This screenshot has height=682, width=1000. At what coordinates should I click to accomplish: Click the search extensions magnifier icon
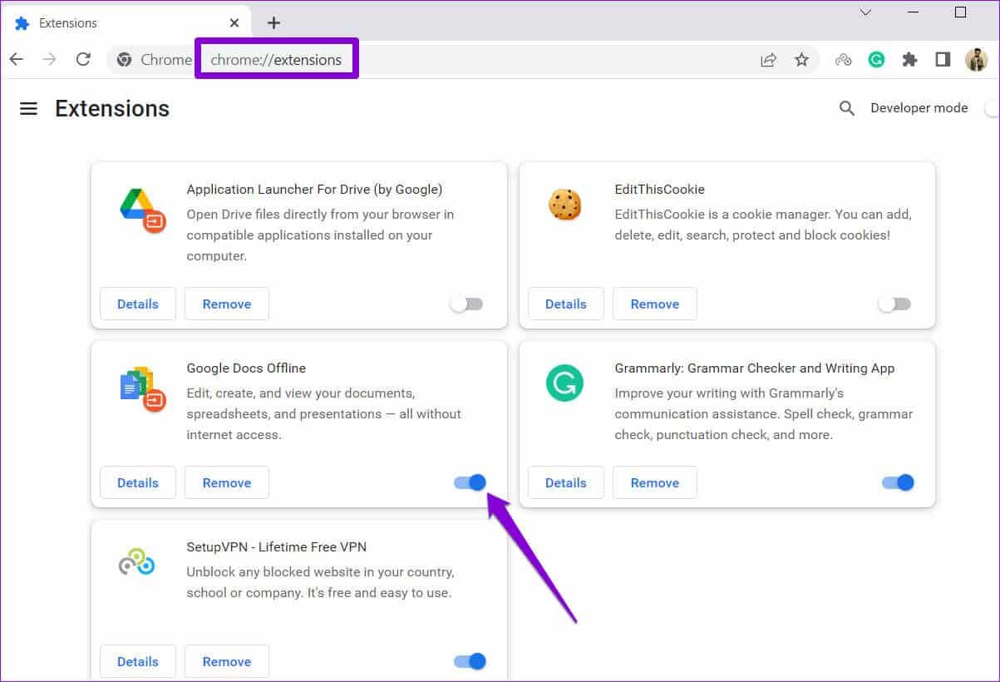tap(846, 108)
